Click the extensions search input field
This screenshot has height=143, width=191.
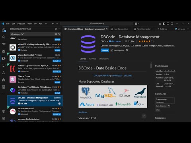coord(33,34)
